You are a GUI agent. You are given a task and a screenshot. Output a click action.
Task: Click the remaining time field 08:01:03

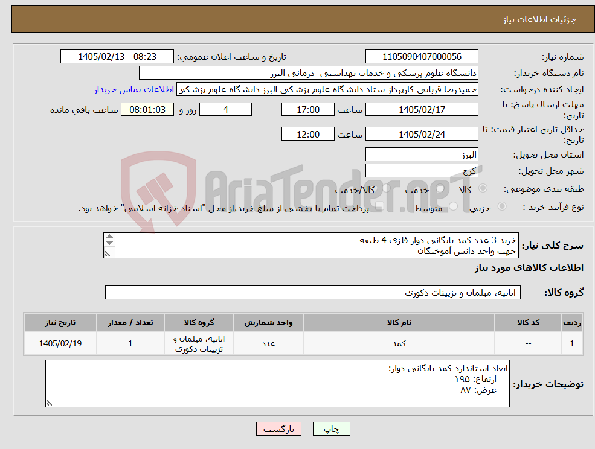coord(147,110)
